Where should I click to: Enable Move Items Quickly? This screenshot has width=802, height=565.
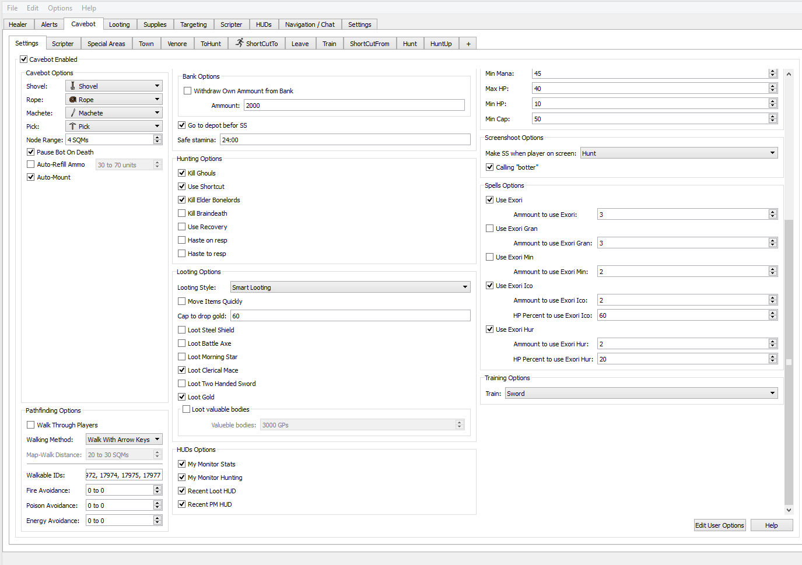click(182, 301)
